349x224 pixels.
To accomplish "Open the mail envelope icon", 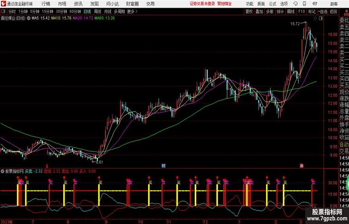I will click(x=315, y=4).
